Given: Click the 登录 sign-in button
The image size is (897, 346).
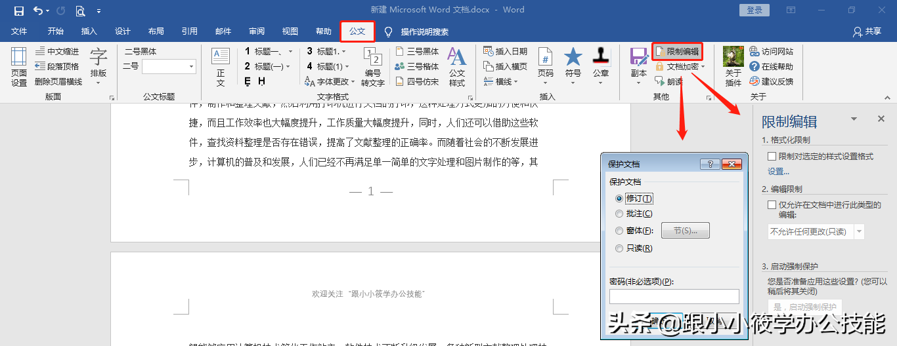Looking at the screenshot, I should coord(755,10).
